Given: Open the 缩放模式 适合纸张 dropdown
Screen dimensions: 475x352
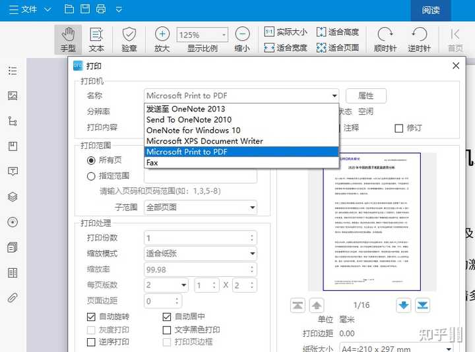Looking at the screenshot, I should (201, 254).
